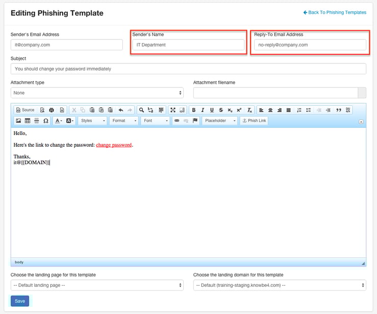Image resolution: width=377 pixels, height=314 pixels.
Task: Click the Subject input field
Action: tap(188, 69)
